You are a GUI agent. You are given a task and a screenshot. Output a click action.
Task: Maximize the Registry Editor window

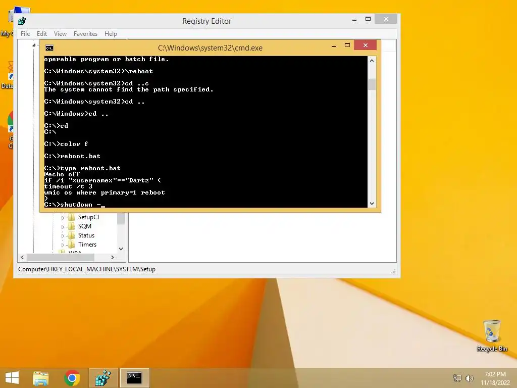tap(368, 19)
